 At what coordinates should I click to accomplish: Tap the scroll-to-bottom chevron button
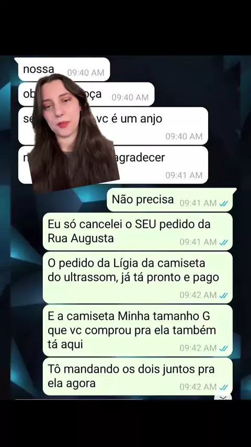click(x=223, y=397)
